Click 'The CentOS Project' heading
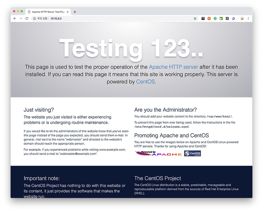This screenshot has height=212, width=263. tap(157, 178)
